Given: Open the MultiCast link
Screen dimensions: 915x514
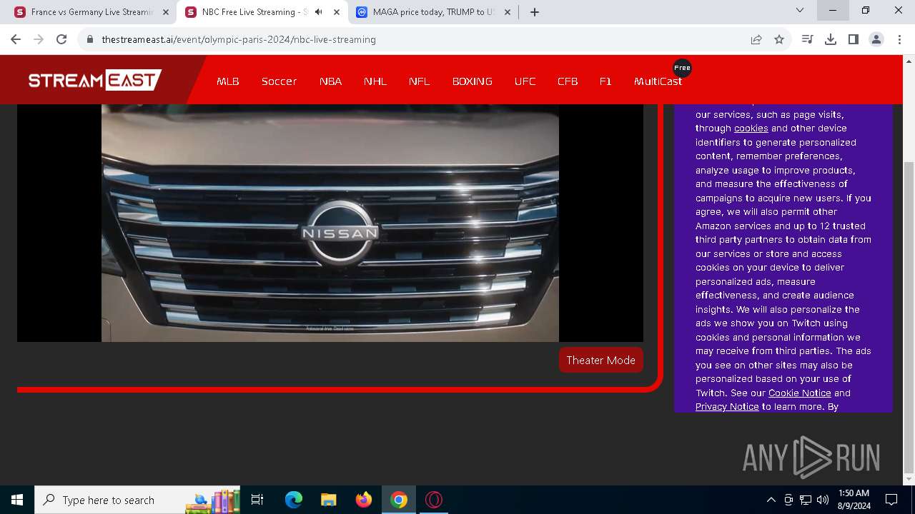Looking at the screenshot, I should [658, 81].
